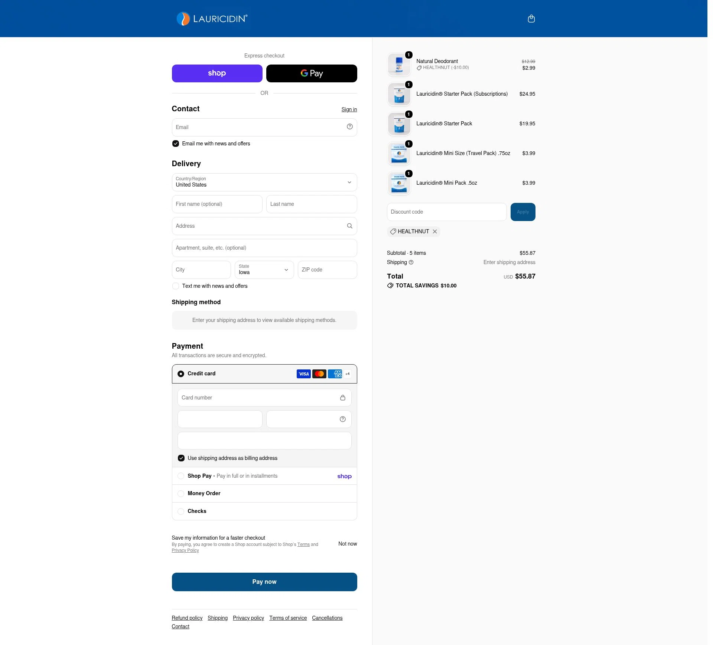Click the Lauricidin logo in the header
The image size is (713, 645).
[x=212, y=19]
